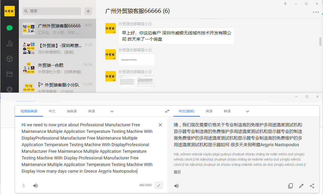The height and width of the screenshot is (195, 323).
Task: Open the Files folder icon in sidebar
Action: [x=10, y=74]
